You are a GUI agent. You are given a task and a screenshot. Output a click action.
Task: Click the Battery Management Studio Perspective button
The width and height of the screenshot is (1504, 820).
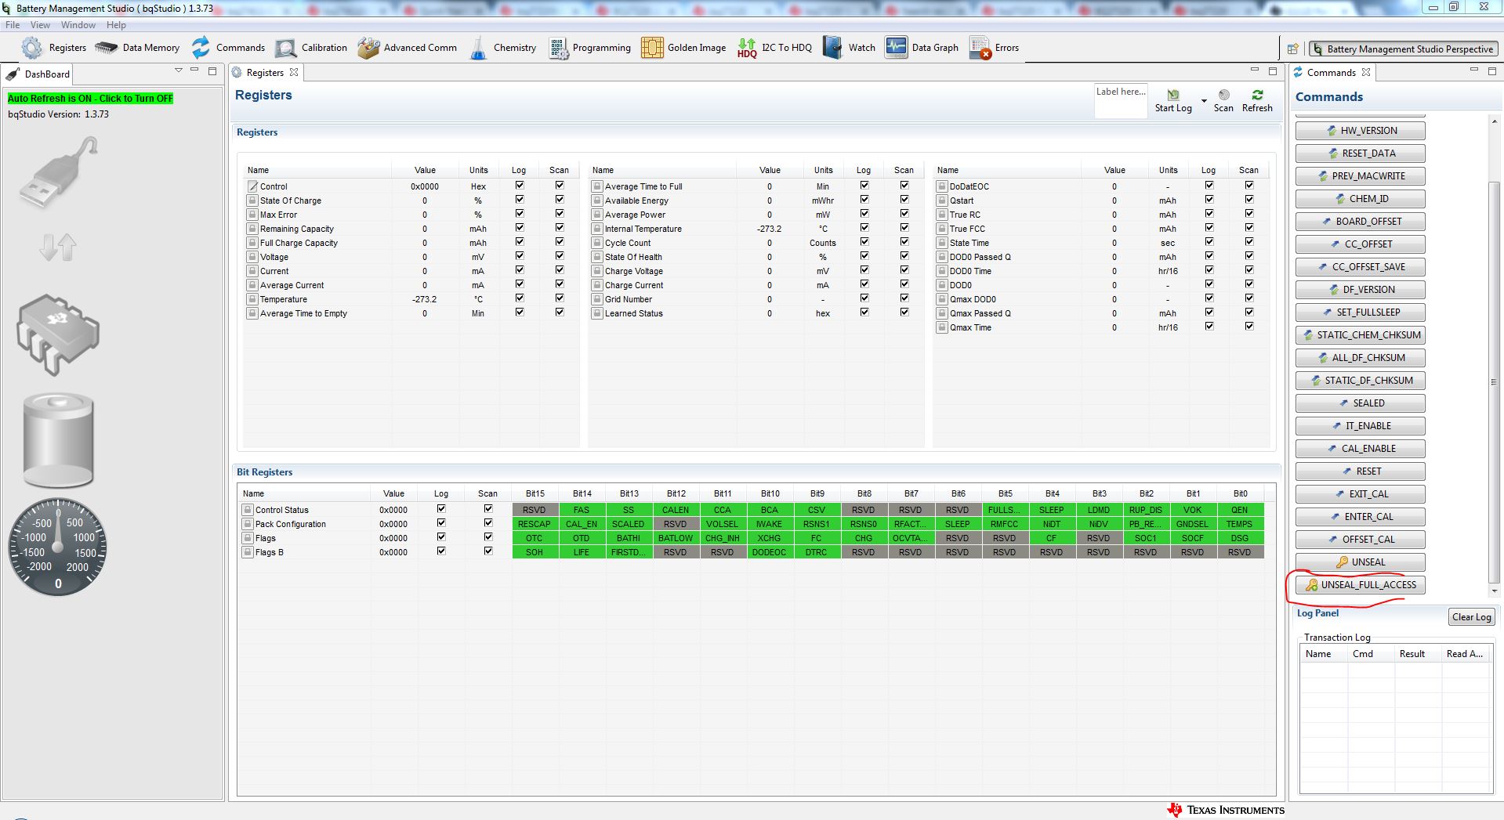pos(1403,49)
